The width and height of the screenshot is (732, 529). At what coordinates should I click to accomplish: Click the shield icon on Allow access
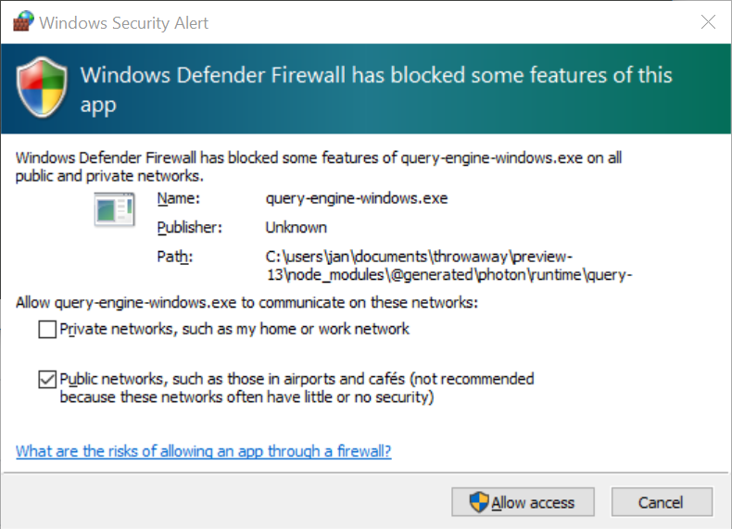pos(478,502)
